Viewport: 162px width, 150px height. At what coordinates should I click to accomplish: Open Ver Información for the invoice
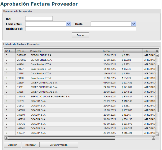point(59,145)
